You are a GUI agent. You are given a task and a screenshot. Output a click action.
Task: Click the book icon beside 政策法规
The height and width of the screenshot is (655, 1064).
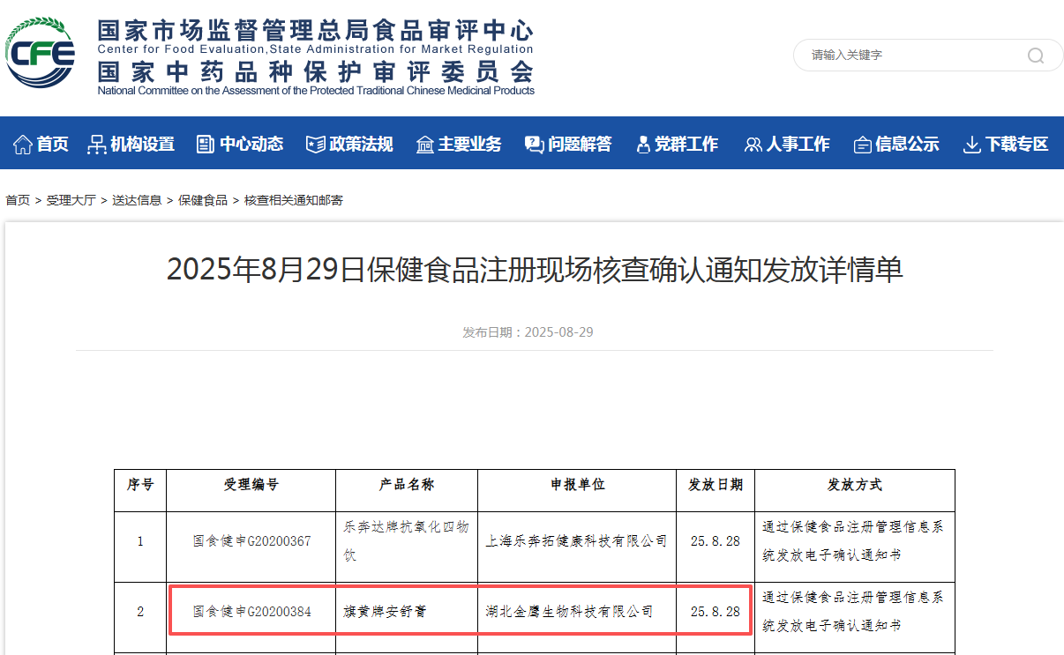[x=315, y=145]
